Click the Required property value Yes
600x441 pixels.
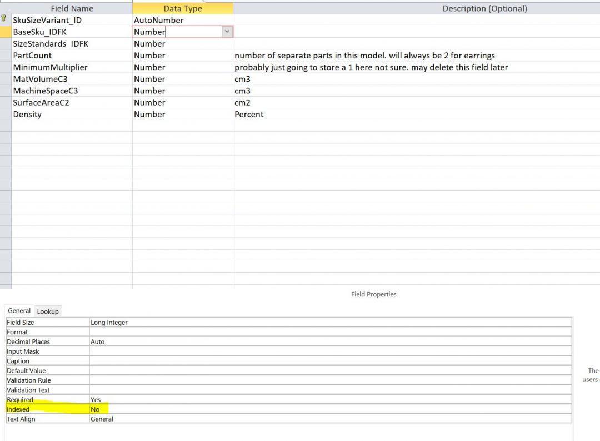point(331,399)
